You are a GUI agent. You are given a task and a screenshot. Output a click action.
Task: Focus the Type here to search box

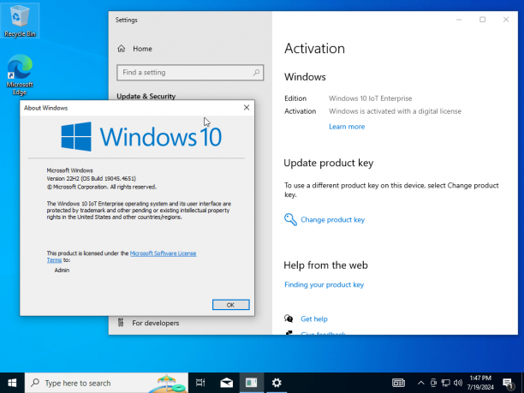click(x=107, y=383)
